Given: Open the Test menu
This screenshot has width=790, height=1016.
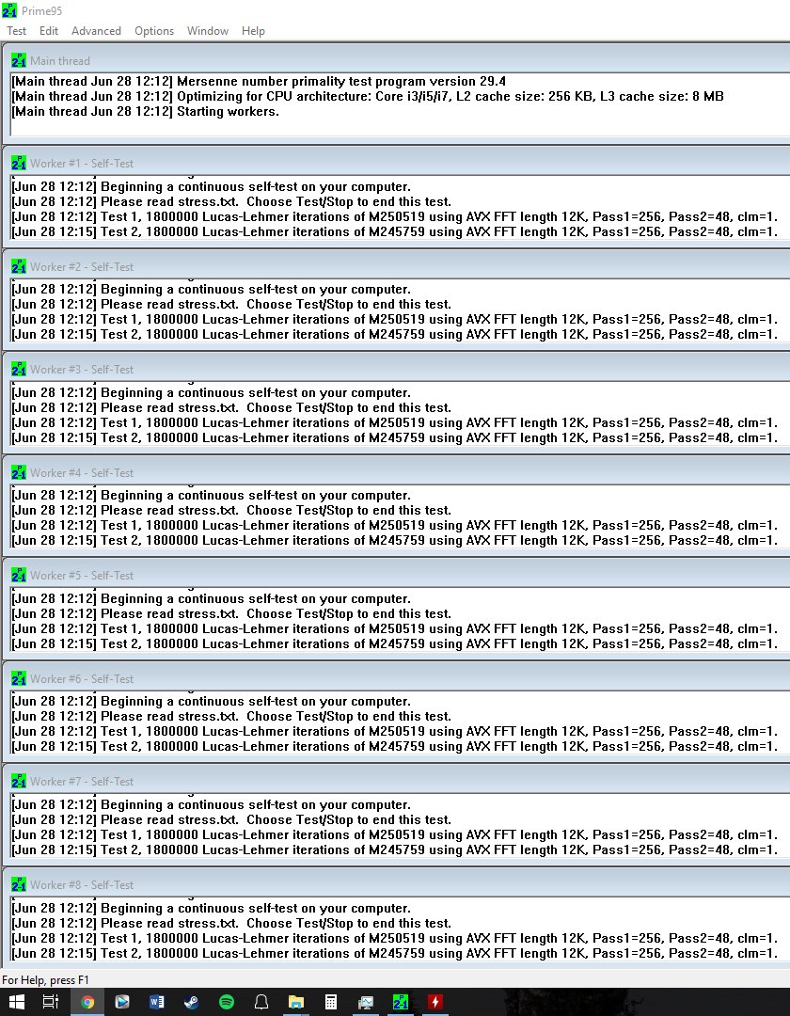Looking at the screenshot, I should 16,31.
